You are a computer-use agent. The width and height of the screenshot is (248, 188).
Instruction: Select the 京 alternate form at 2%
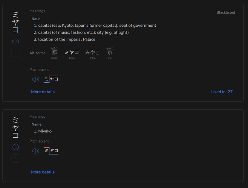click(x=110, y=53)
